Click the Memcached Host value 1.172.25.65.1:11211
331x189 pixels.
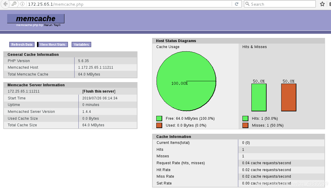point(96,67)
